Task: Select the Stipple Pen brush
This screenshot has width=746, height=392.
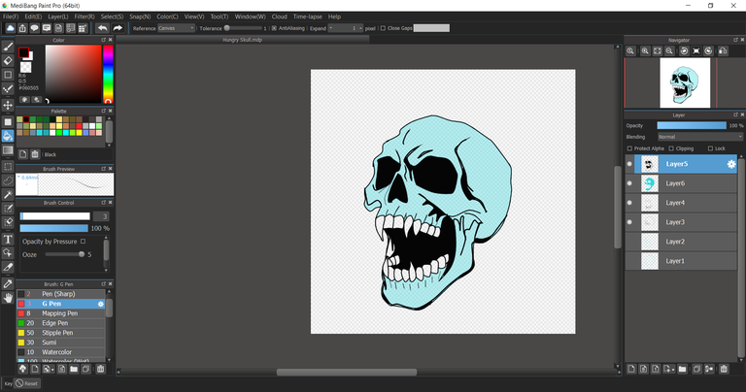Action: [x=61, y=333]
